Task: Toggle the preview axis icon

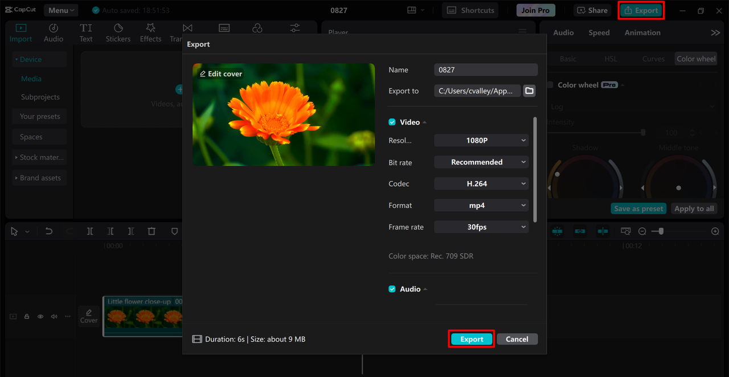Action: (x=603, y=231)
